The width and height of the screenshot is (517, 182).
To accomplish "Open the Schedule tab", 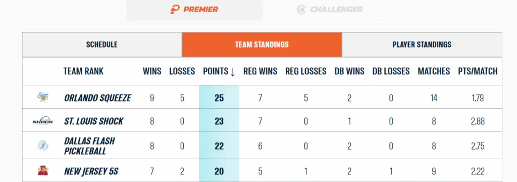I will (102, 44).
